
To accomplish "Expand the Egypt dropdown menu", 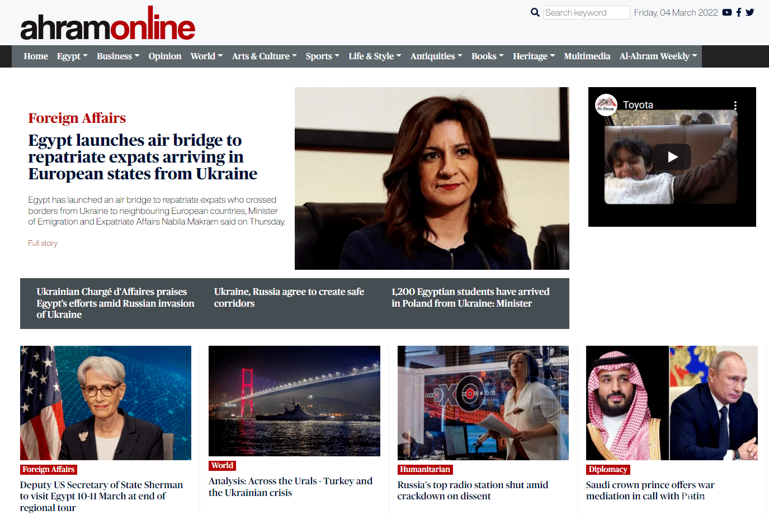I will [x=72, y=56].
